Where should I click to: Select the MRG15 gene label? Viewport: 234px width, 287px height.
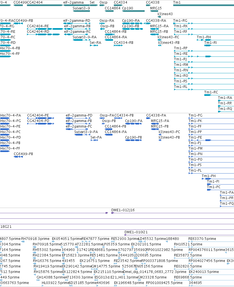pyautogui.click(x=156, y=8)
